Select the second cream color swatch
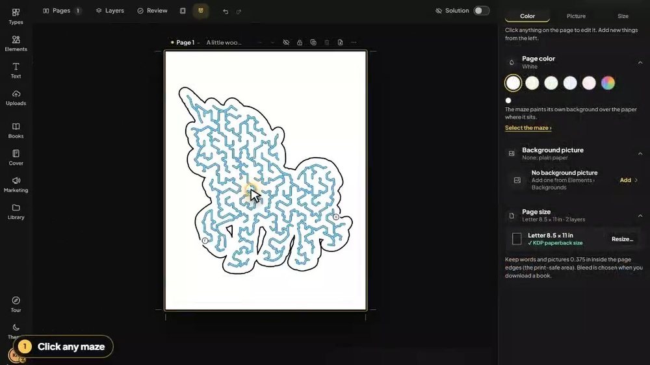The image size is (650, 365). (x=532, y=83)
